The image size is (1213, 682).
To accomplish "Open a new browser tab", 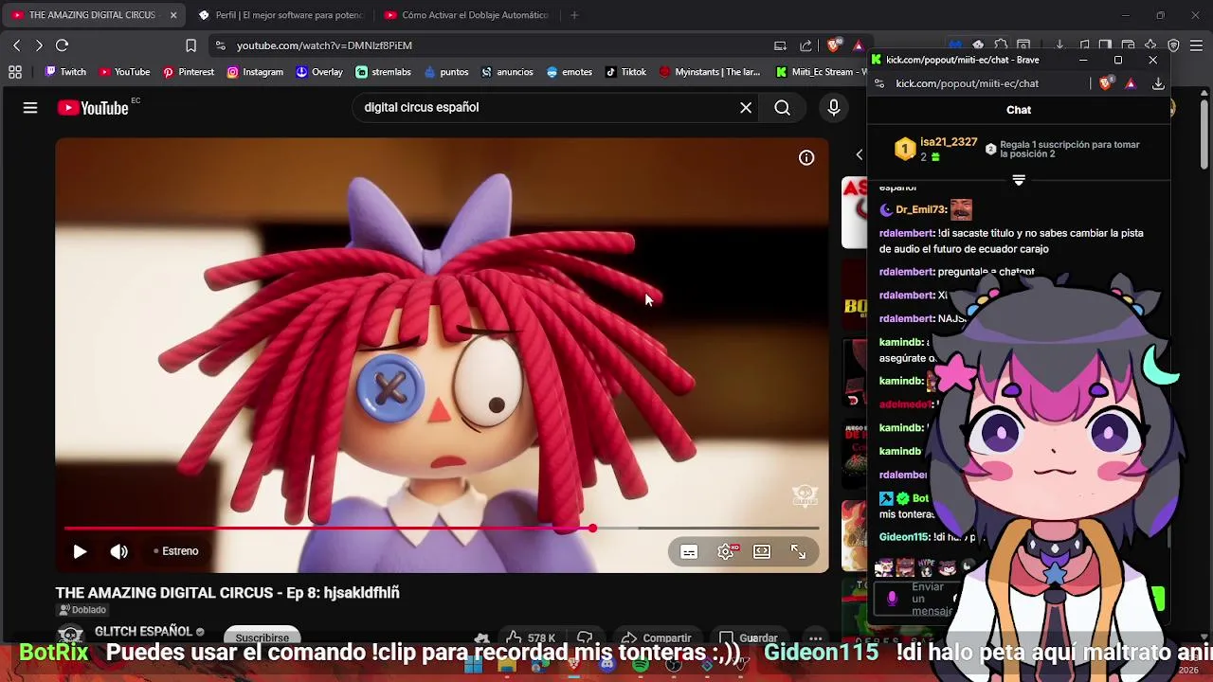I will 574,15.
